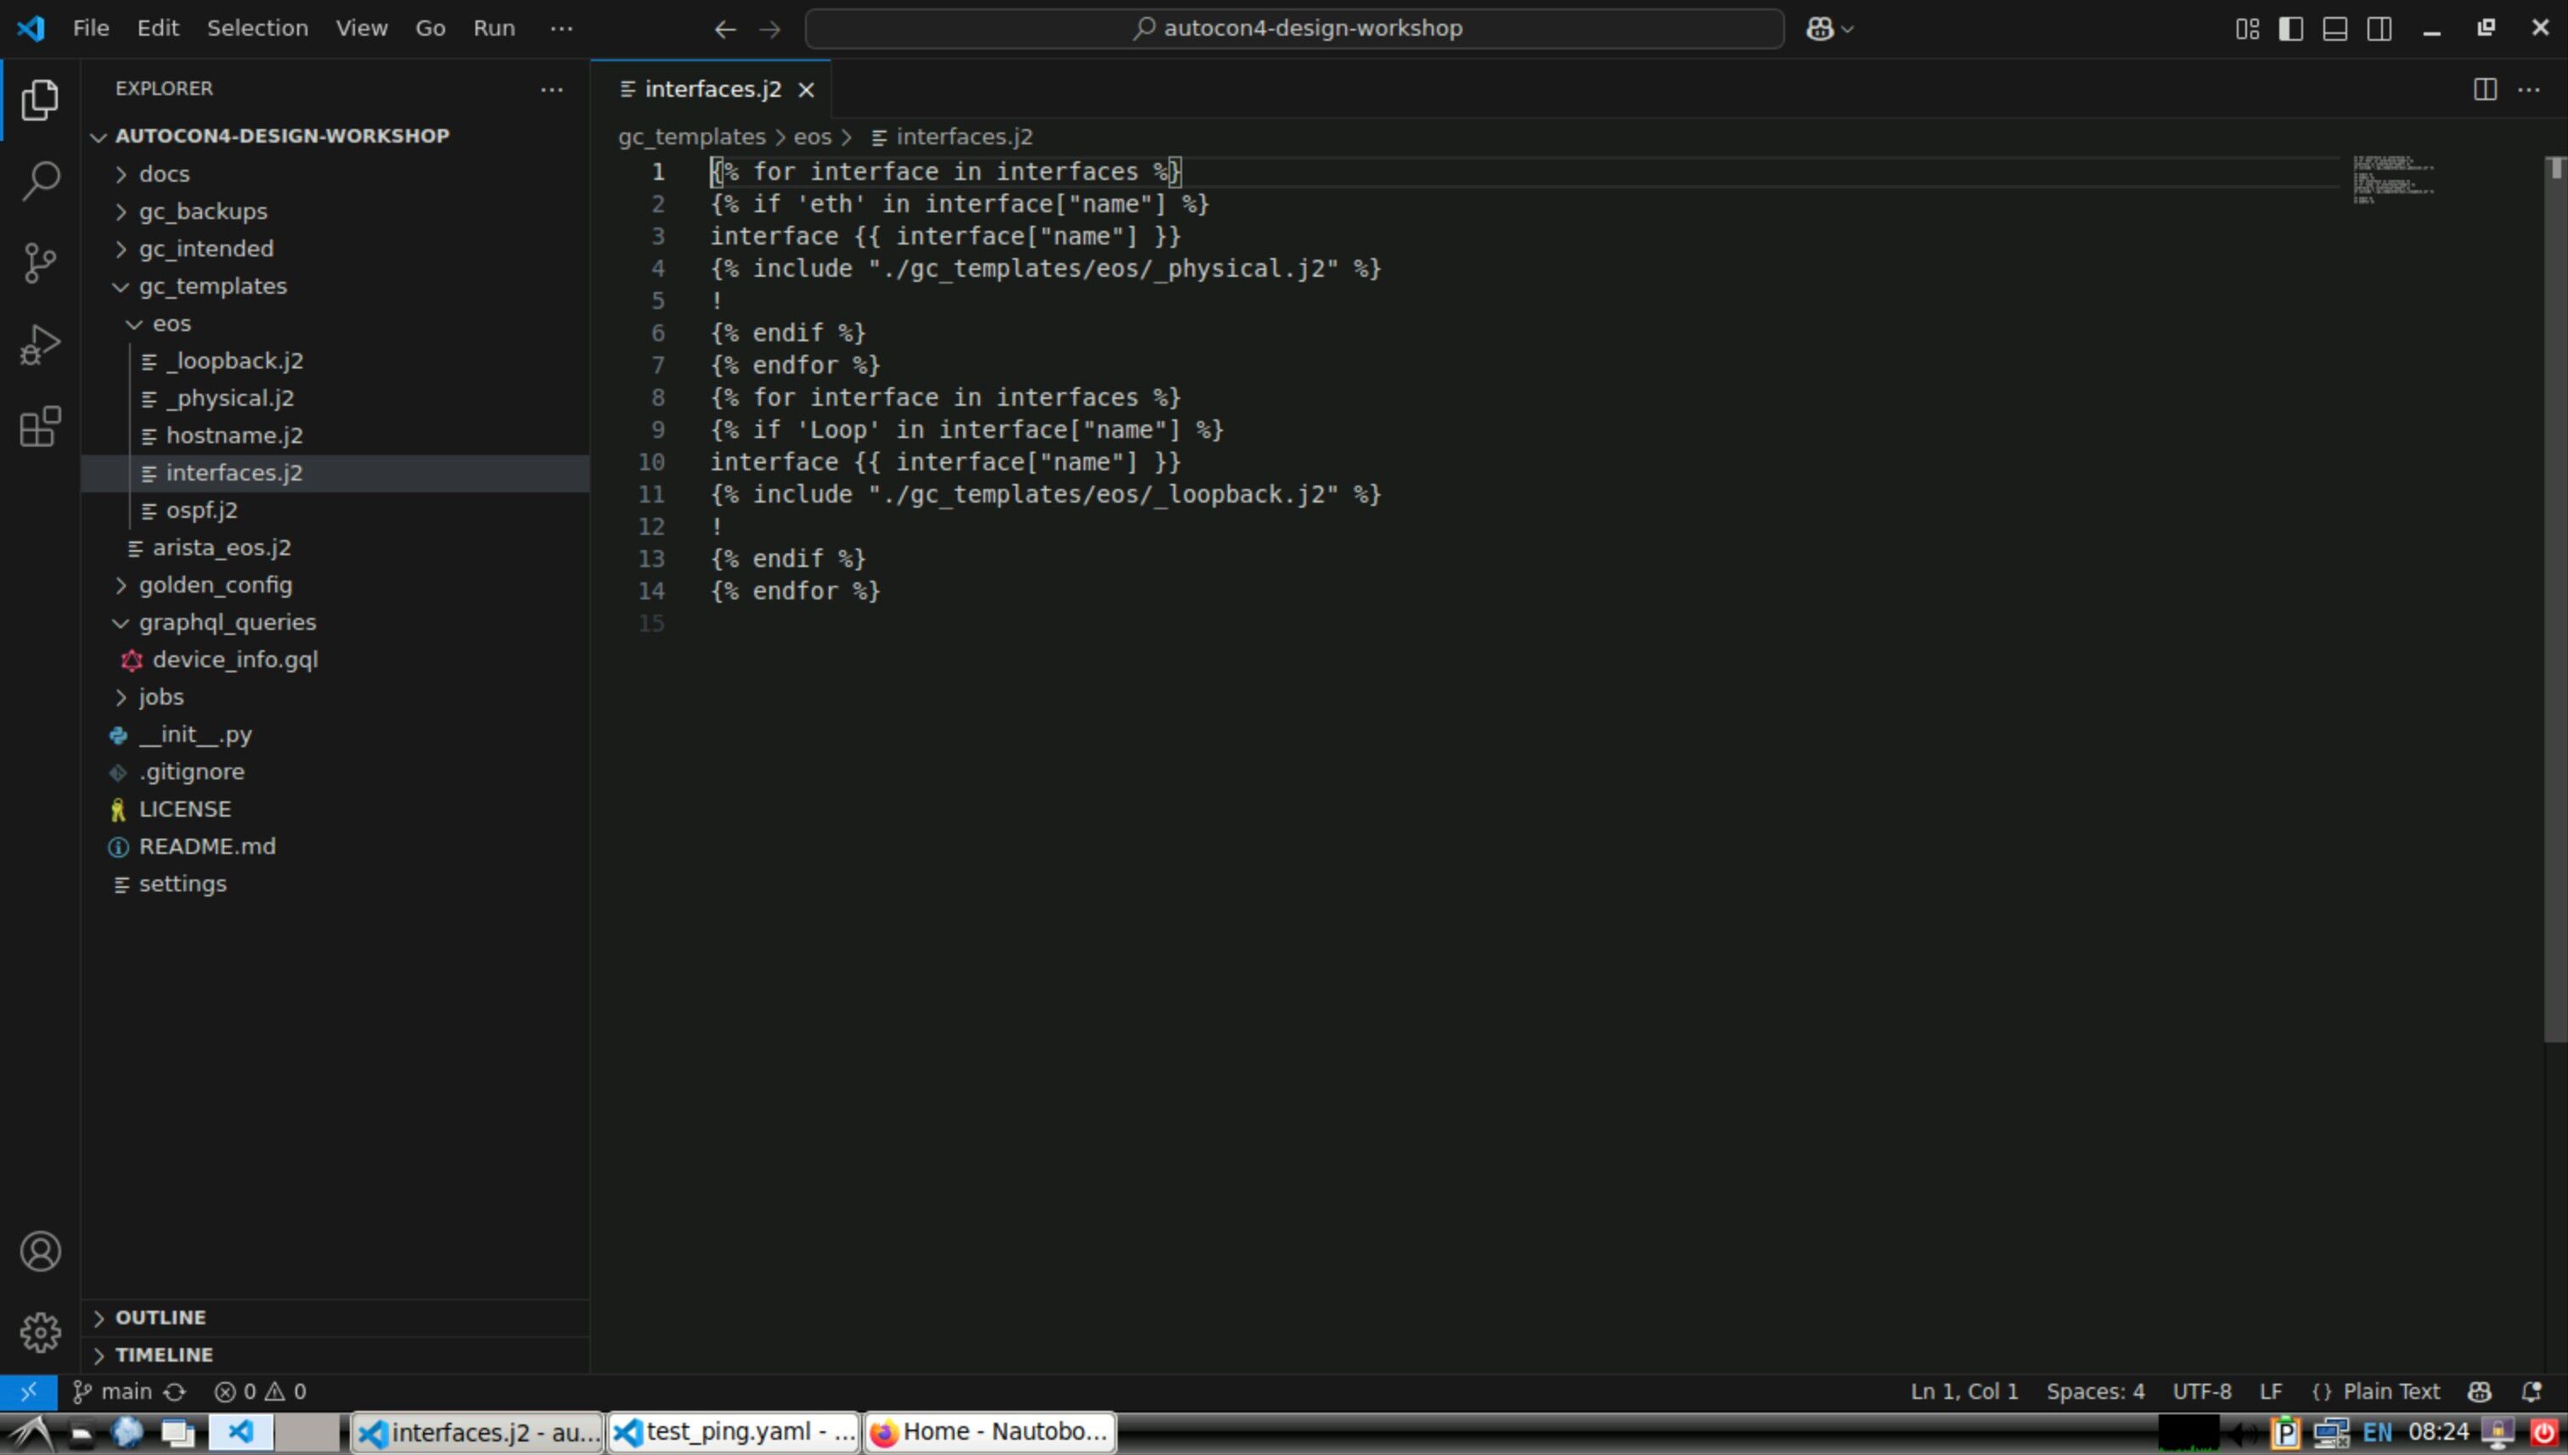Image resolution: width=2568 pixels, height=1455 pixels.
Task: Open the Extensions view
Action: (40, 427)
